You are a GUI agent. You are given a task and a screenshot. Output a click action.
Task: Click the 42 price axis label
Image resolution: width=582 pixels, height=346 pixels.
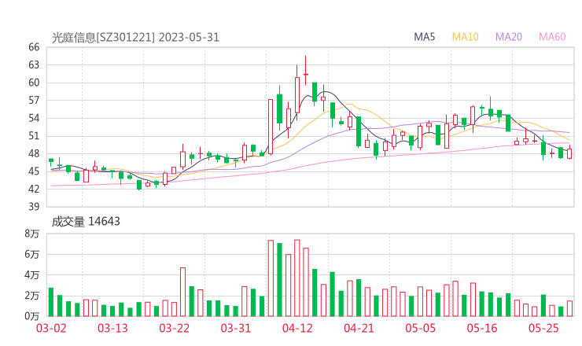(x=34, y=189)
